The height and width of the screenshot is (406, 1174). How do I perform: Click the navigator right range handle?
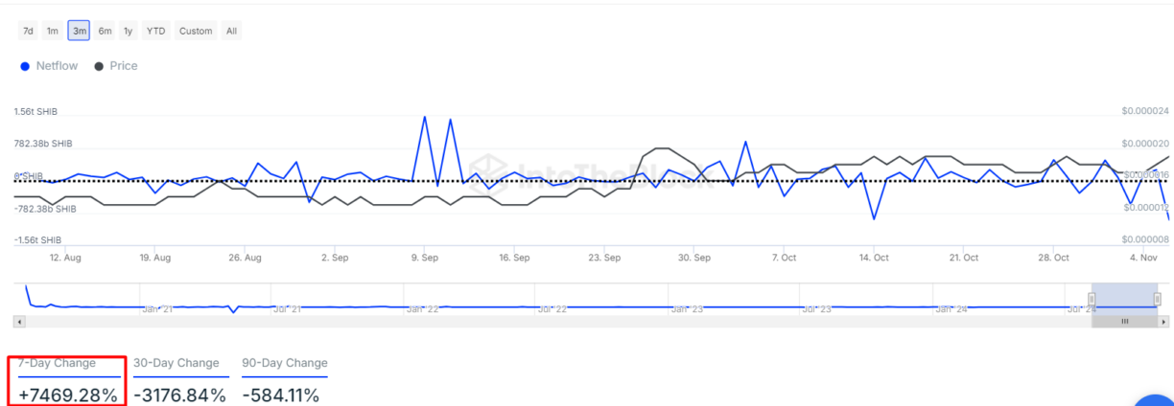coord(1158,299)
